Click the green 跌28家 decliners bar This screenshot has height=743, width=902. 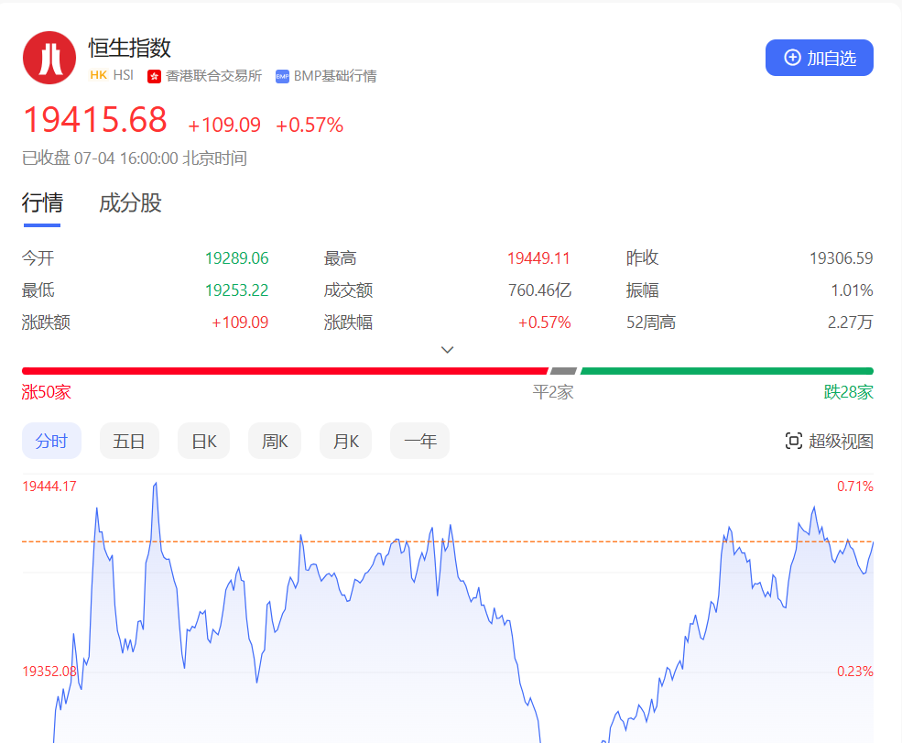pos(727,371)
